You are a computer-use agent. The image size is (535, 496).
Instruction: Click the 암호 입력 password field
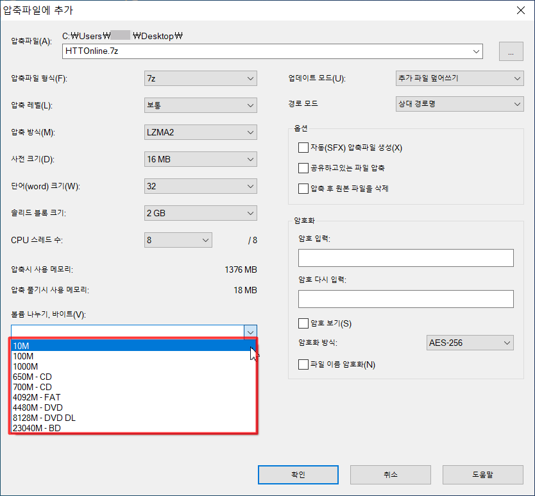pyautogui.click(x=405, y=258)
